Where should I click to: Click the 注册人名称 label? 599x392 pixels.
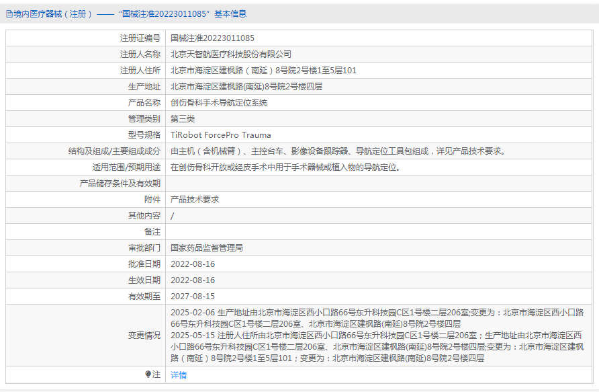point(140,54)
